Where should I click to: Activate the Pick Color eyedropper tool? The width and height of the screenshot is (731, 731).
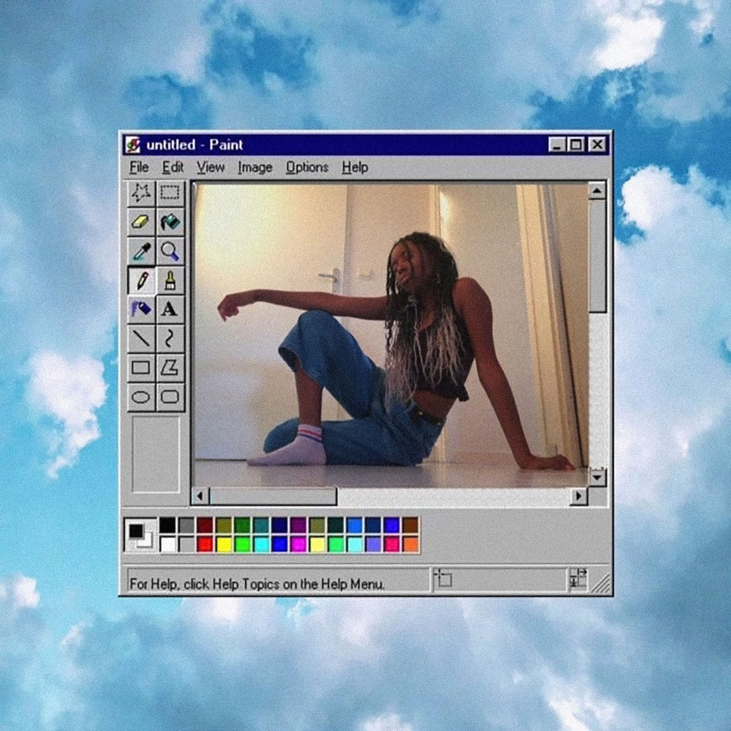pos(141,251)
